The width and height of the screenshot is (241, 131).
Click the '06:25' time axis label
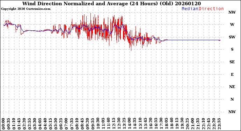coord(61,124)
